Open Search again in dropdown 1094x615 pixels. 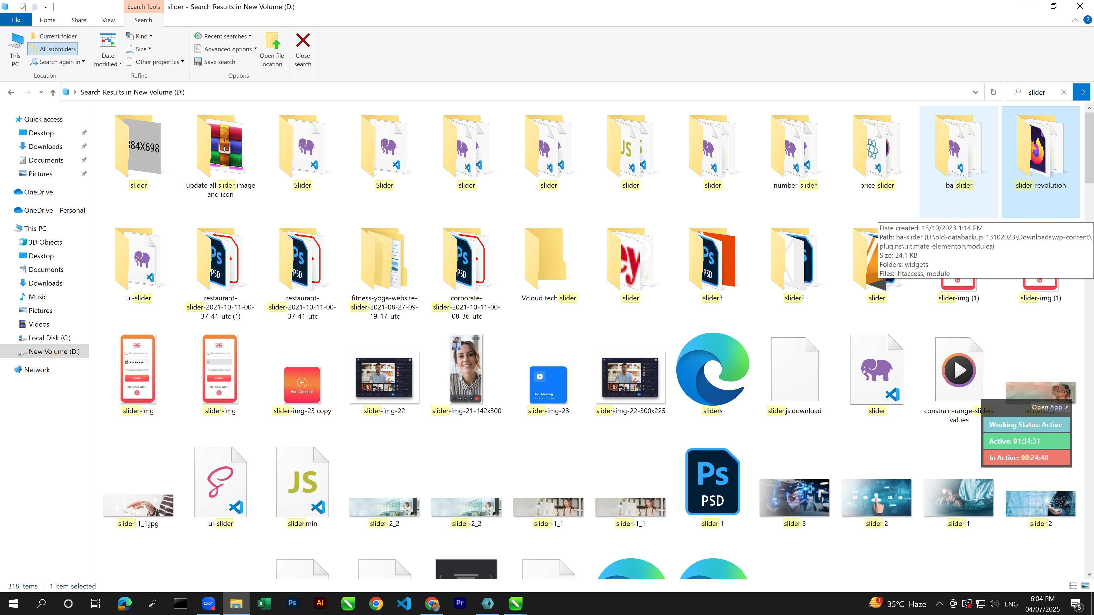(x=57, y=62)
